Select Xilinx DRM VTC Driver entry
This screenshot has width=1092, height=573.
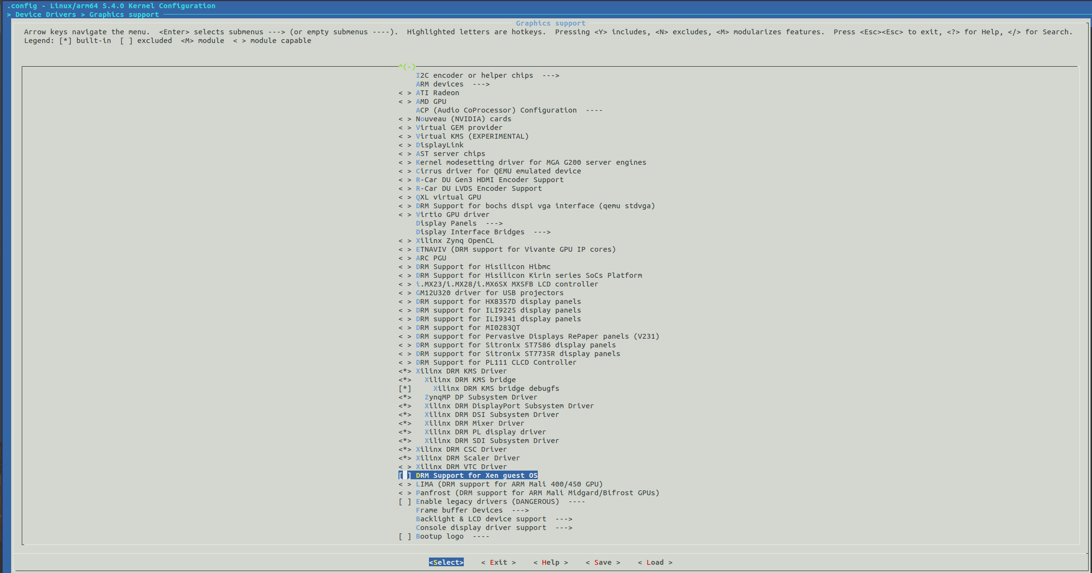click(x=461, y=467)
